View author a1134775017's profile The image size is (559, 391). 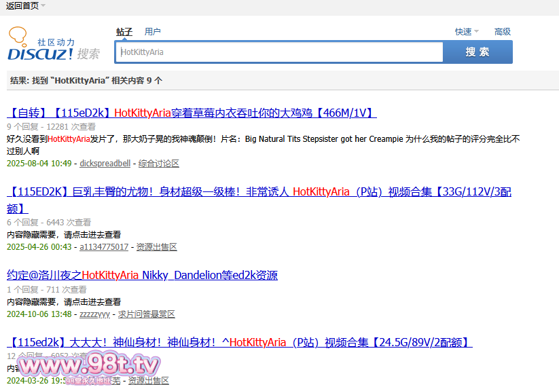coord(104,247)
